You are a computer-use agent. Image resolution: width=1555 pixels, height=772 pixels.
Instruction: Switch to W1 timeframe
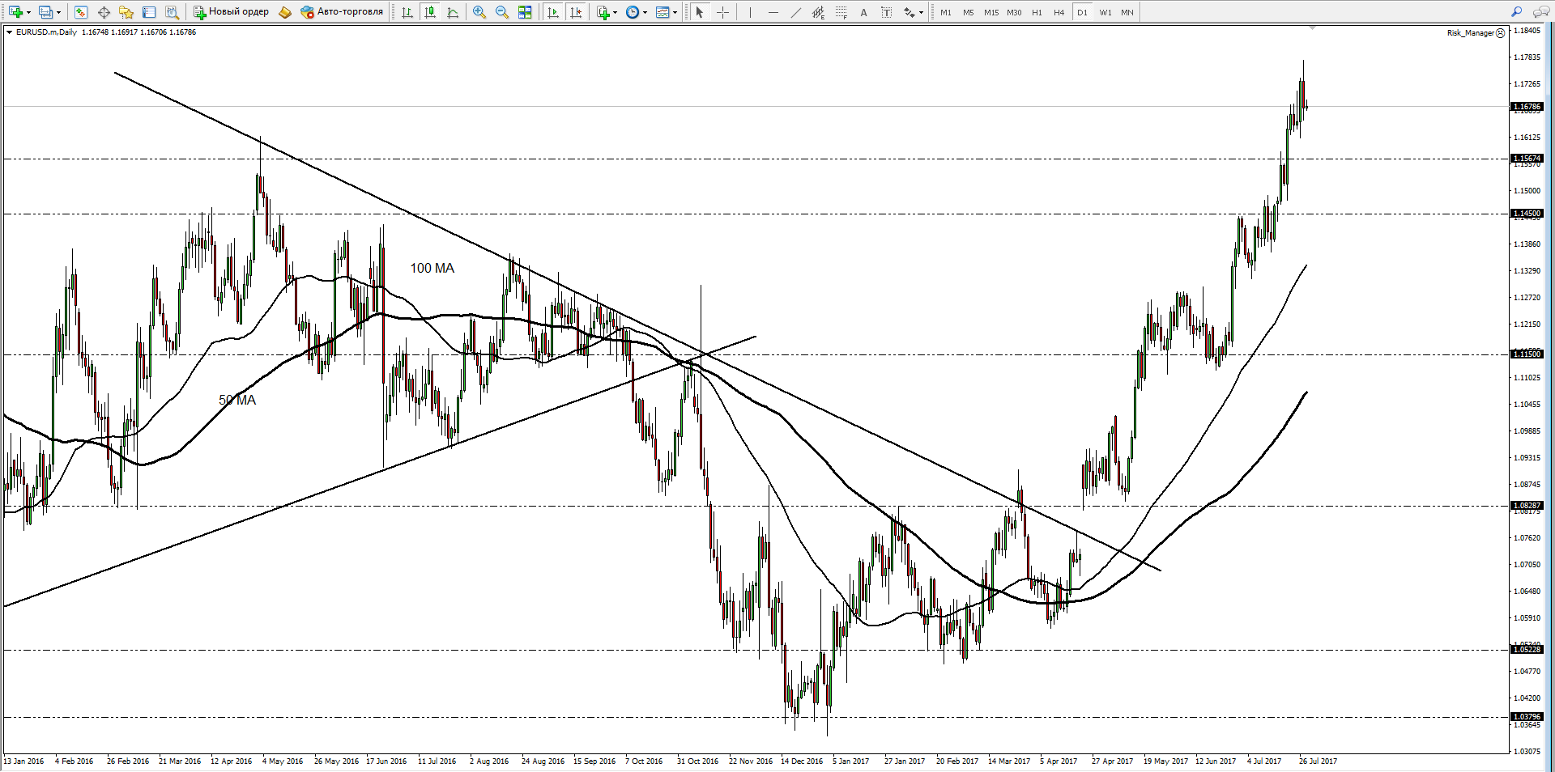[1106, 12]
